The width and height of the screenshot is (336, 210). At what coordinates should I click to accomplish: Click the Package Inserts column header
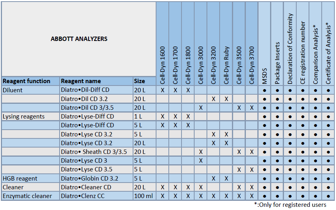277,43
